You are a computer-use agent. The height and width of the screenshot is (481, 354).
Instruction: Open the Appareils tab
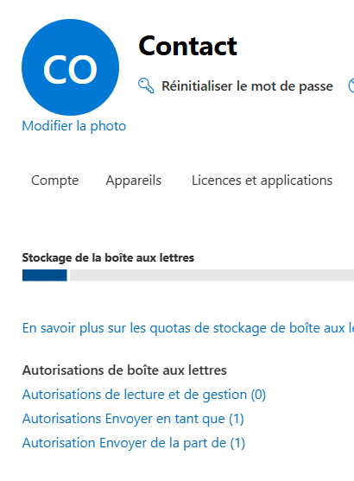point(134,180)
